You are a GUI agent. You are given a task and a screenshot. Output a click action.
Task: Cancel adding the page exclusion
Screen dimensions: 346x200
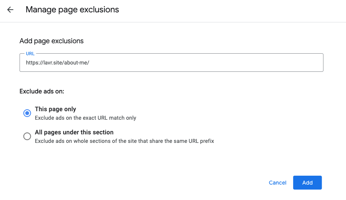(277, 183)
